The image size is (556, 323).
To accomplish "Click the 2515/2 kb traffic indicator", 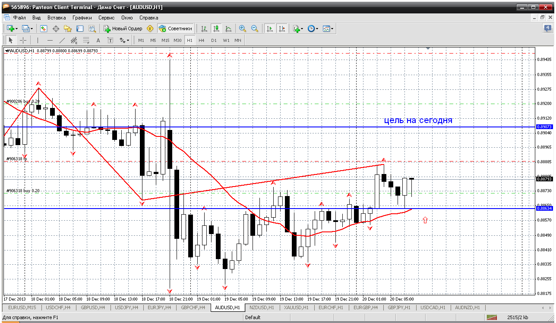I will pos(517,317).
